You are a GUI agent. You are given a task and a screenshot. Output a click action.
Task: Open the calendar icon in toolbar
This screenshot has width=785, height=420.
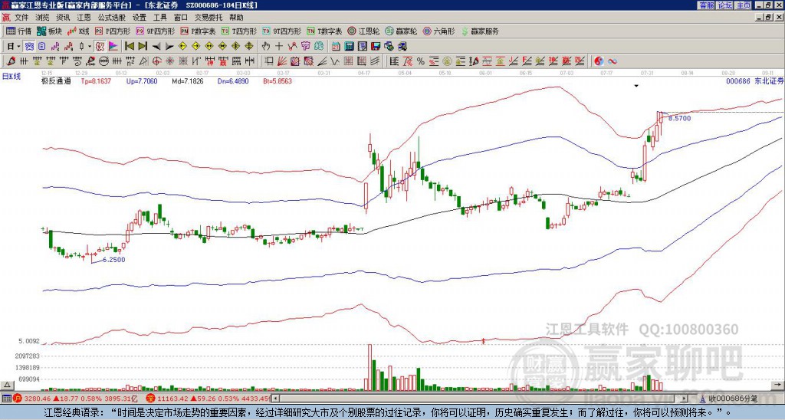336,47
